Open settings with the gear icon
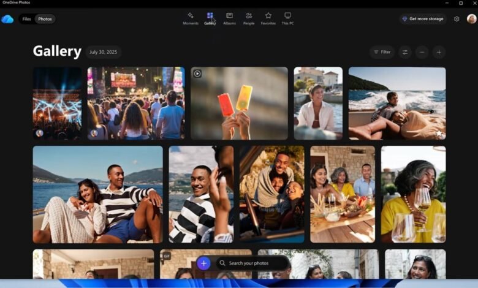This screenshot has width=478, height=288. (457, 19)
